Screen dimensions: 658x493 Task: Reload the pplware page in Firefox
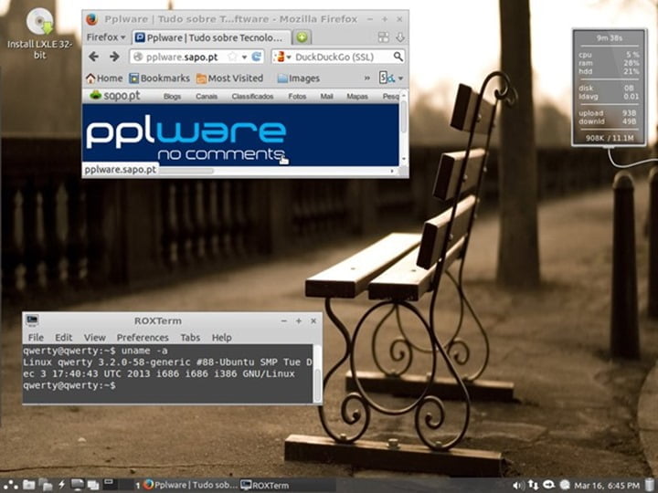point(257,57)
